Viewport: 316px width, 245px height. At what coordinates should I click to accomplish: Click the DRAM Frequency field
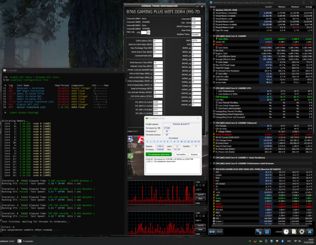[196, 27]
